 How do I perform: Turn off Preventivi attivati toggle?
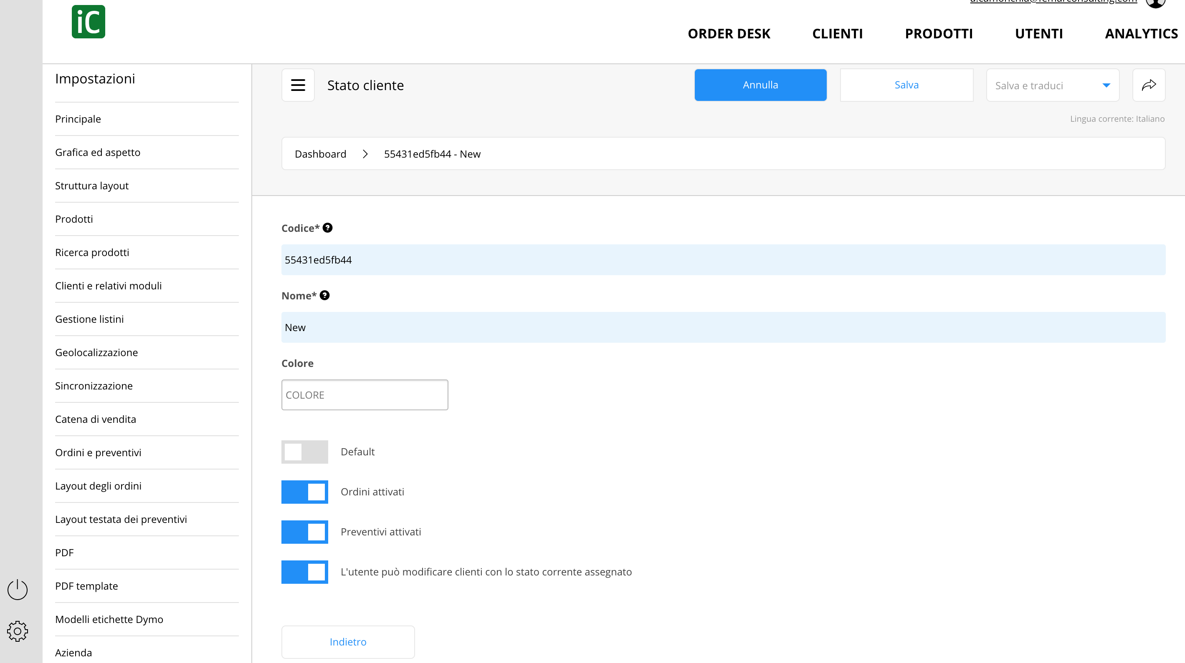pos(304,532)
